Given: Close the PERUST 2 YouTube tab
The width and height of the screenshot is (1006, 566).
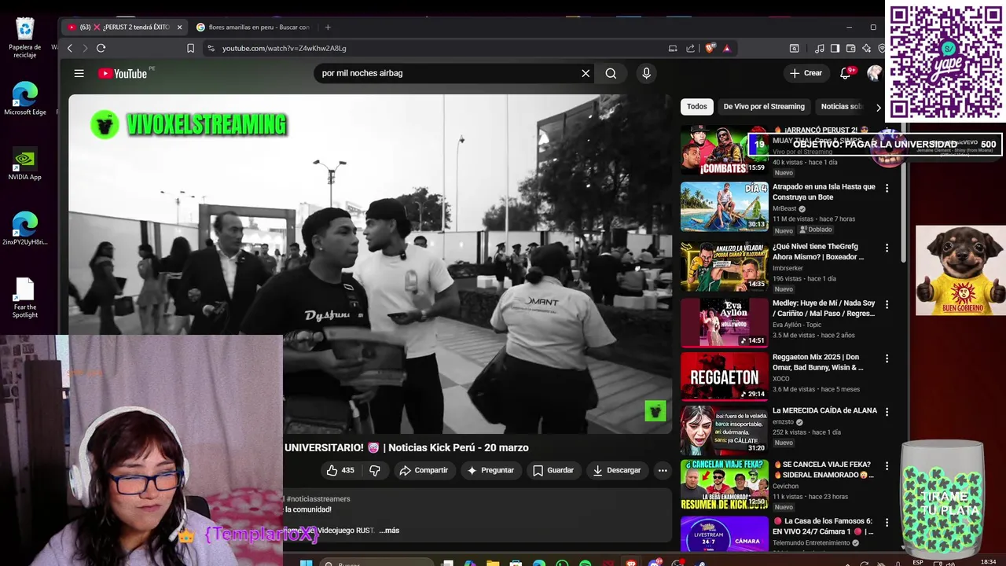Looking at the screenshot, I should (179, 27).
